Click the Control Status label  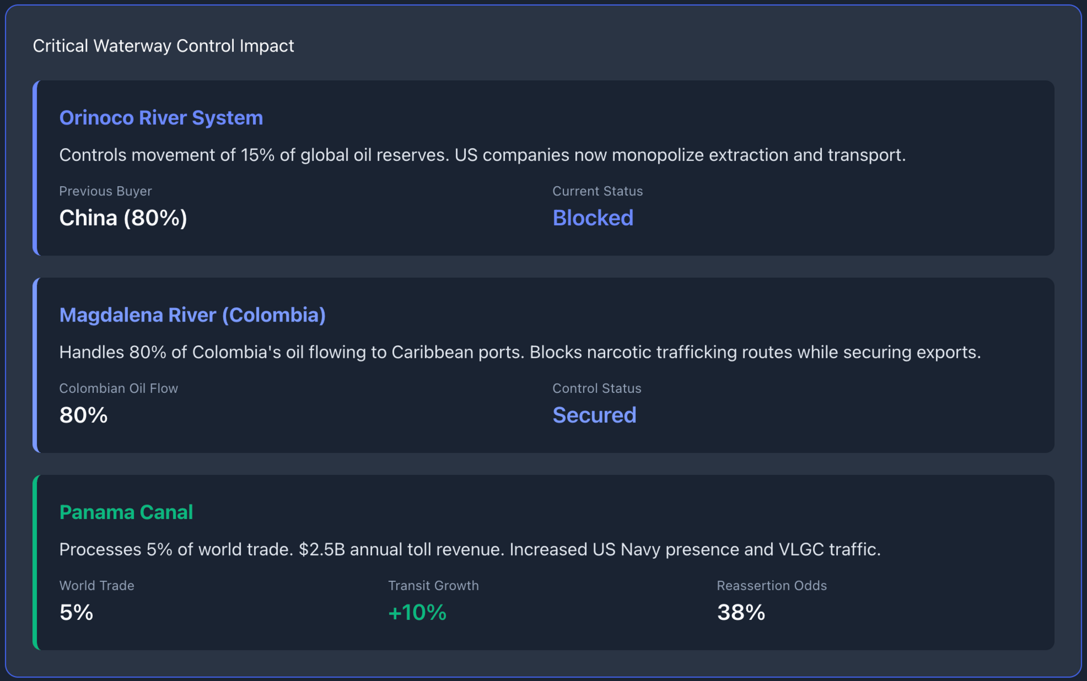(597, 388)
